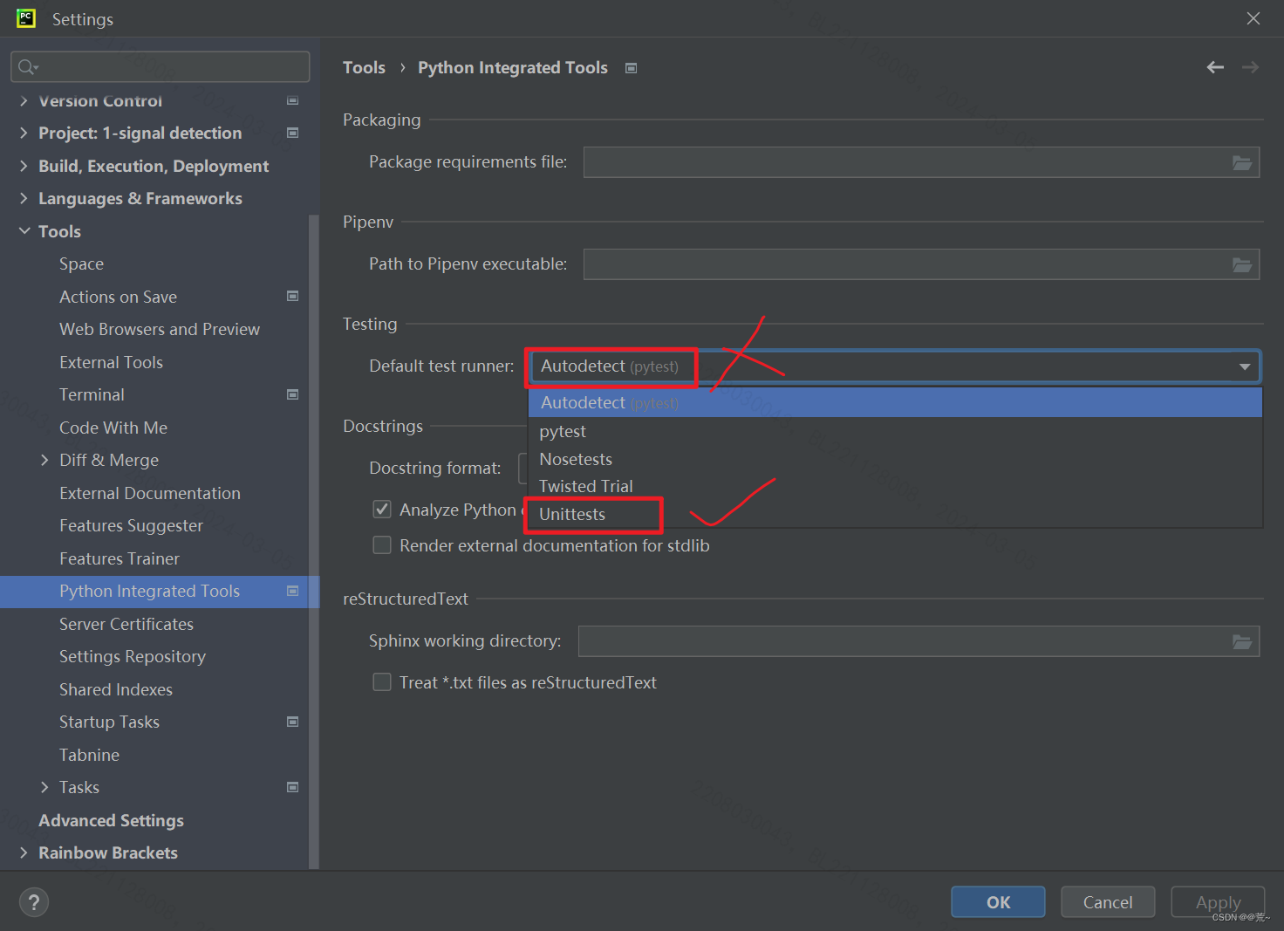Open Settings Repository page

pos(133,656)
